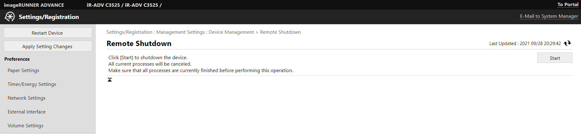Click the refresh arrows icon beside Last Updated
The height and width of the screenshot is (134, 581).
coord(567,43)
